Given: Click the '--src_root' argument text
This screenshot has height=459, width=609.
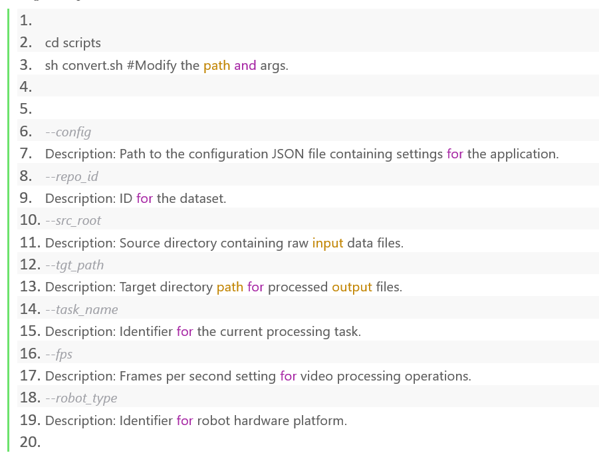Looking at the screenshot, I should tap(73, 220).
